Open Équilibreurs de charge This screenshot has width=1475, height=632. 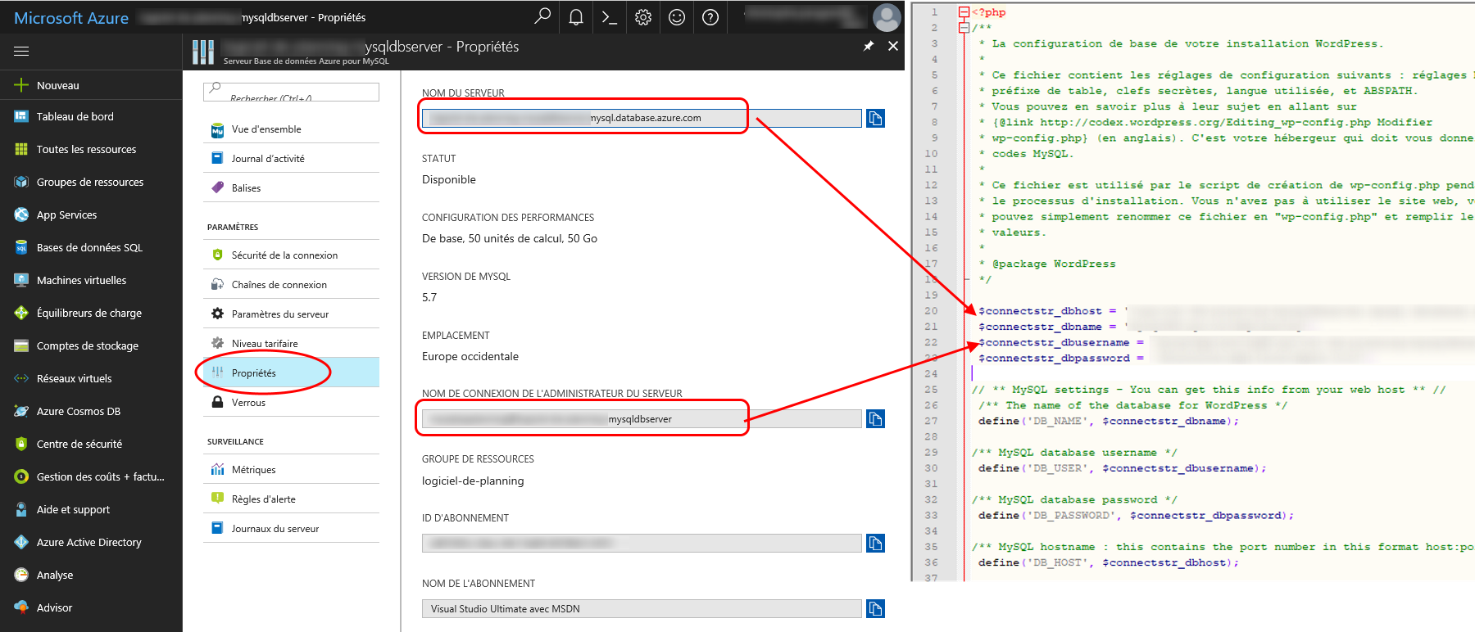[x=91, y=313]
